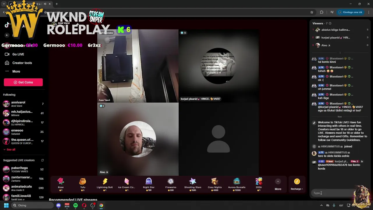The image size is (373, 210).
Task: Click chat message 'kah õige'
Action: (x=323, y=98)
